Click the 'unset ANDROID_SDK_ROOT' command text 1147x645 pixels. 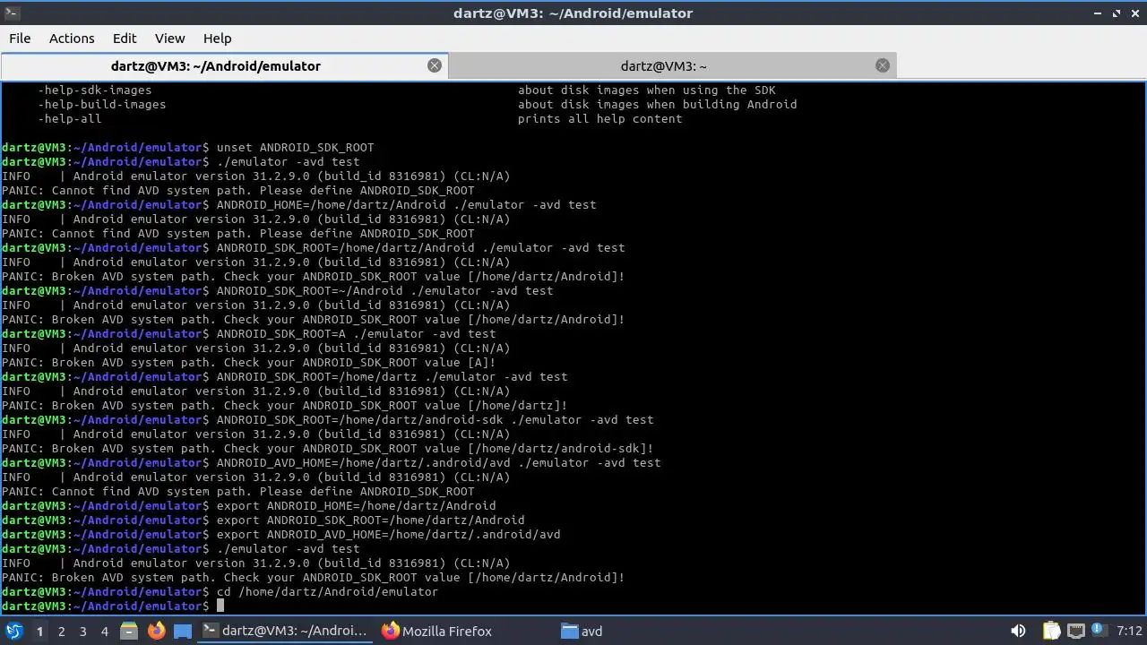(x=295, y=148)
